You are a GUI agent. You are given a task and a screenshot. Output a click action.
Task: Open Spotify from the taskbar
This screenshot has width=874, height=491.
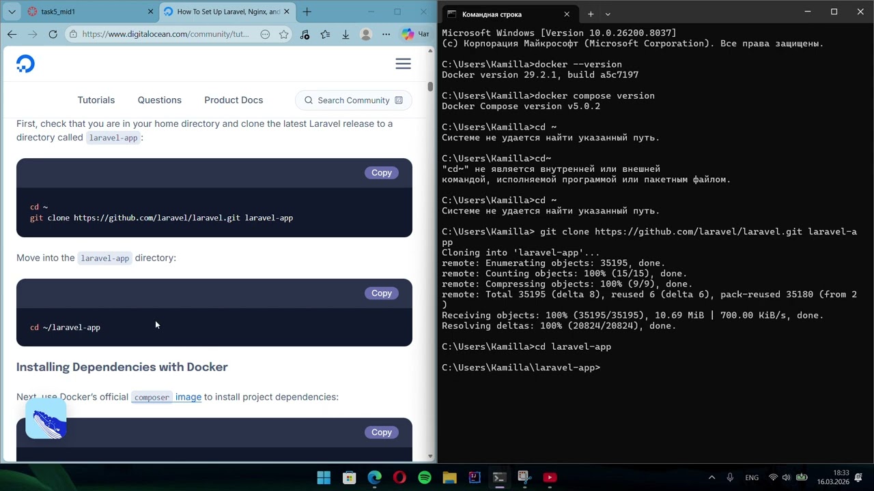pos(425,477)
